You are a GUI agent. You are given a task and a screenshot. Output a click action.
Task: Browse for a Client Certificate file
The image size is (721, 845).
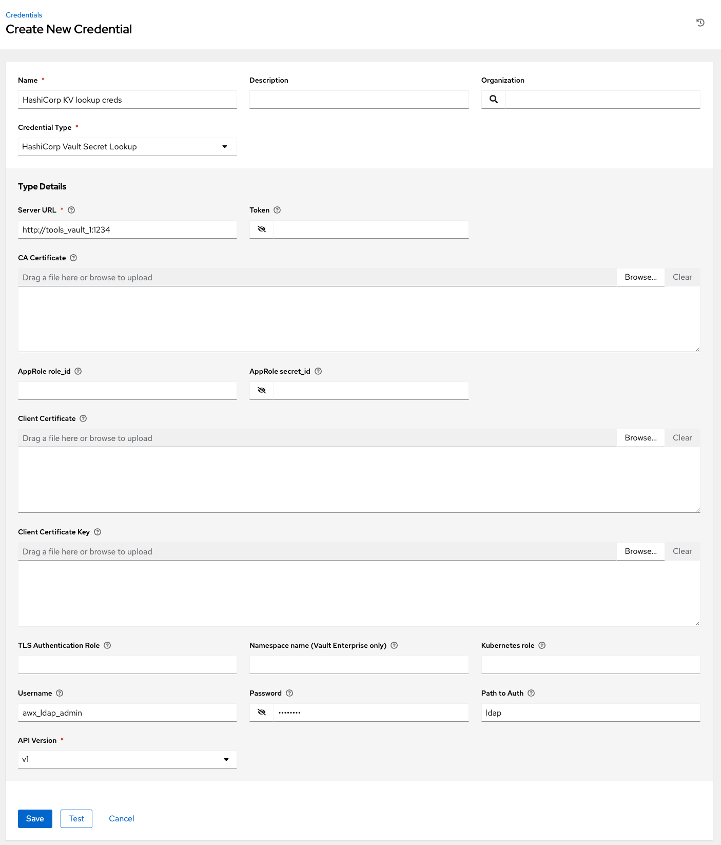[640, 438]
